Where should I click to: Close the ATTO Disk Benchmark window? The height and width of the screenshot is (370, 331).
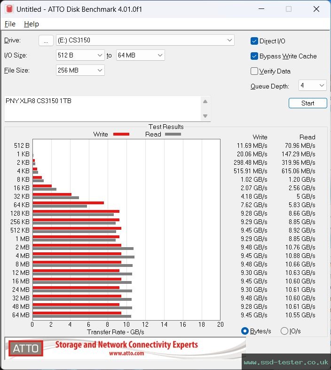(x=316, y=9)
